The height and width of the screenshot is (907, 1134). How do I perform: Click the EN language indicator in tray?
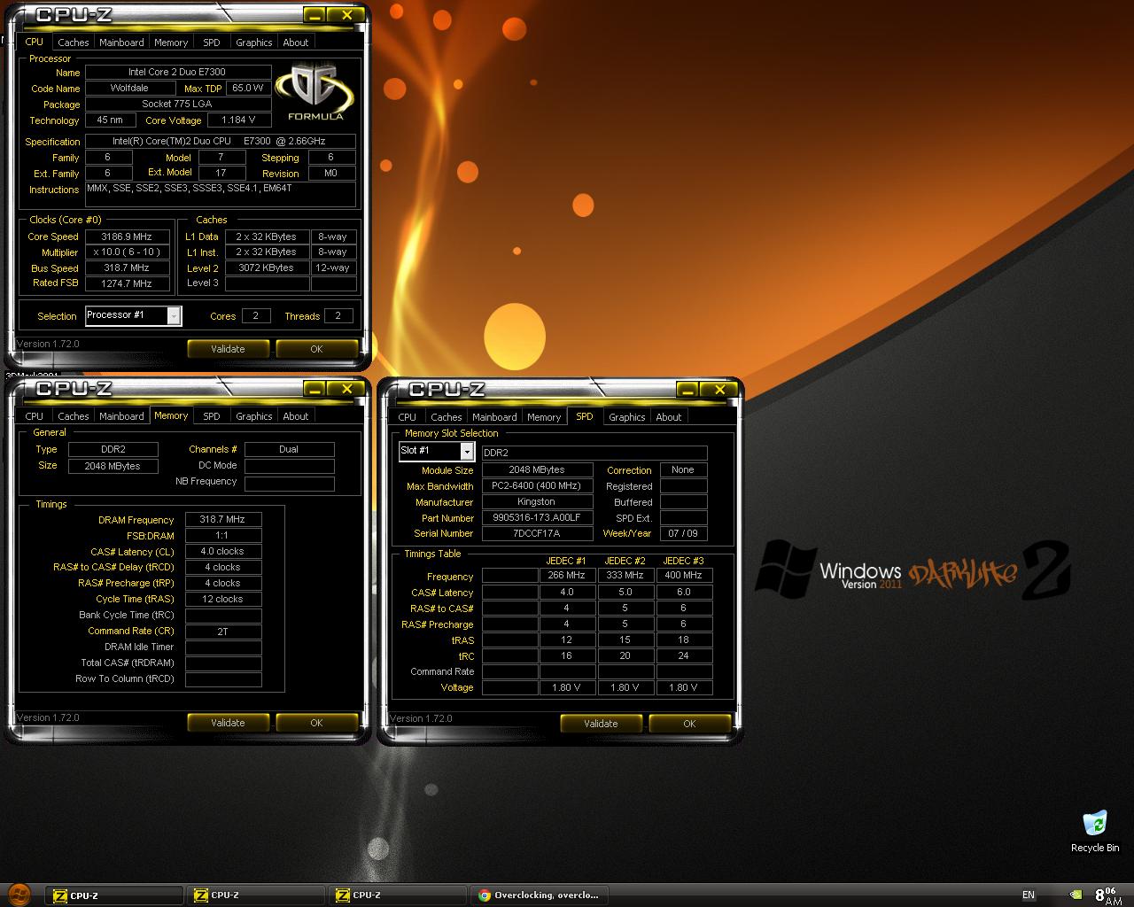[x=1029, y=895]
